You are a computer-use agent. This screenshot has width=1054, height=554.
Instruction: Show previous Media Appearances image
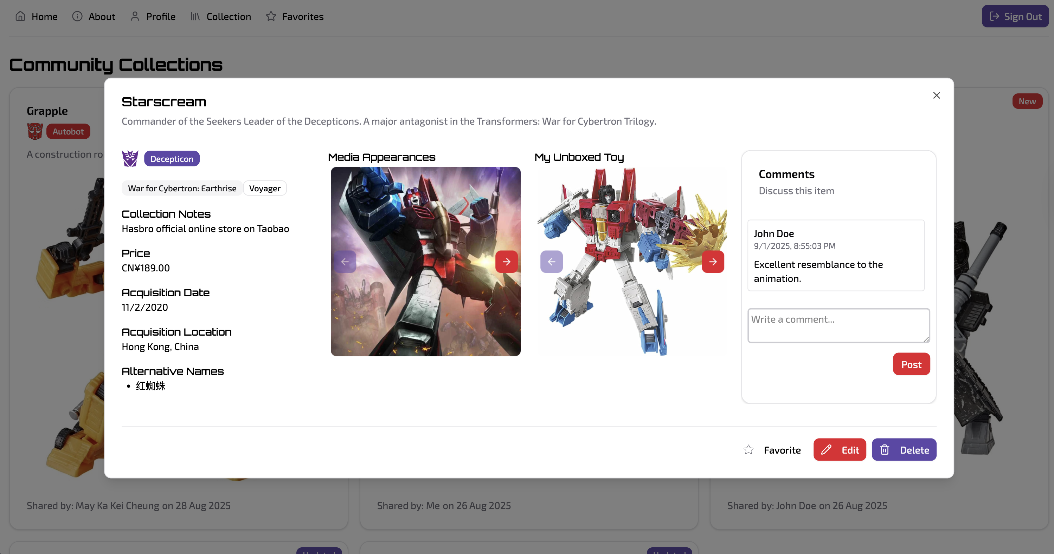345,262
